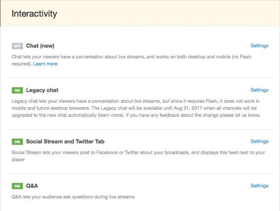Open Settings for Q&A
The width and height of the screenshot is (280, 211).
pyautogui.click(x=259, y=186)
